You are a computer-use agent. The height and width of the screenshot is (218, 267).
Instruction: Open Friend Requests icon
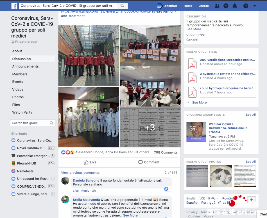217,6
